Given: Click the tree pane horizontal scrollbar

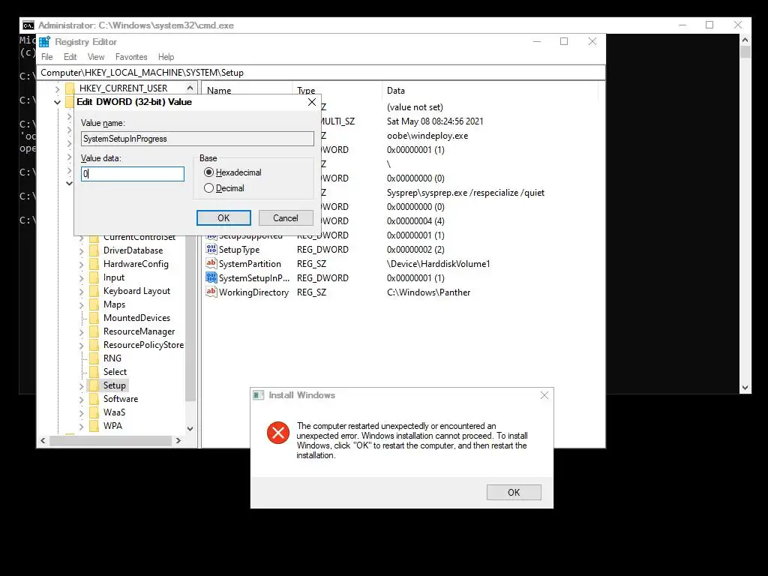Looking at the screenshot, I should click(110, 441).
